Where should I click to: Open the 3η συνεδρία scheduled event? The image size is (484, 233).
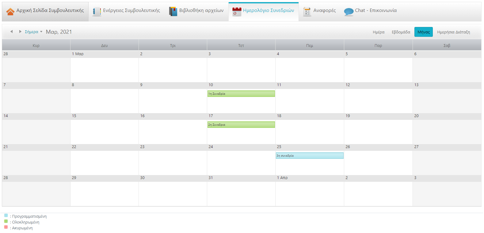(x=310, y=156)
